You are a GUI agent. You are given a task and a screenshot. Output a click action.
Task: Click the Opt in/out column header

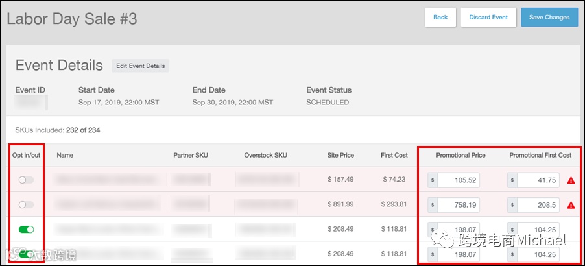pyautogui.click(x=25, y=156)
